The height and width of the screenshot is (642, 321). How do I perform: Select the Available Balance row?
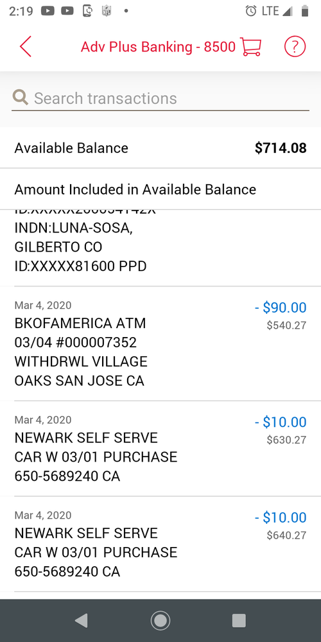pos(160,148)
